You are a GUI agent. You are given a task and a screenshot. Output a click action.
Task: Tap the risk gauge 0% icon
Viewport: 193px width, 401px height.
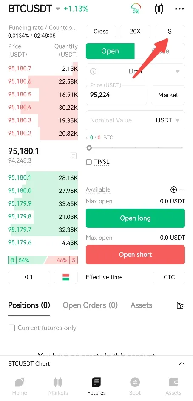point(136,9)
